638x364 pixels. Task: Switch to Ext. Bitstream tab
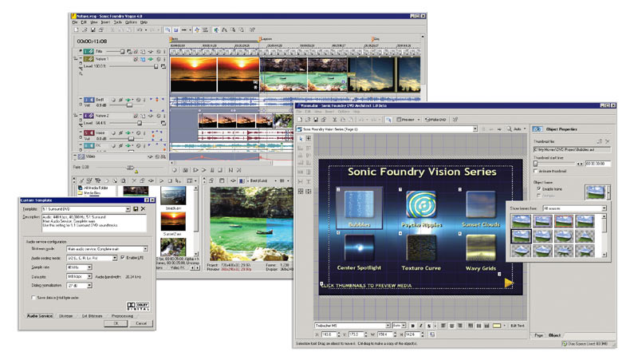click(92, 316)
